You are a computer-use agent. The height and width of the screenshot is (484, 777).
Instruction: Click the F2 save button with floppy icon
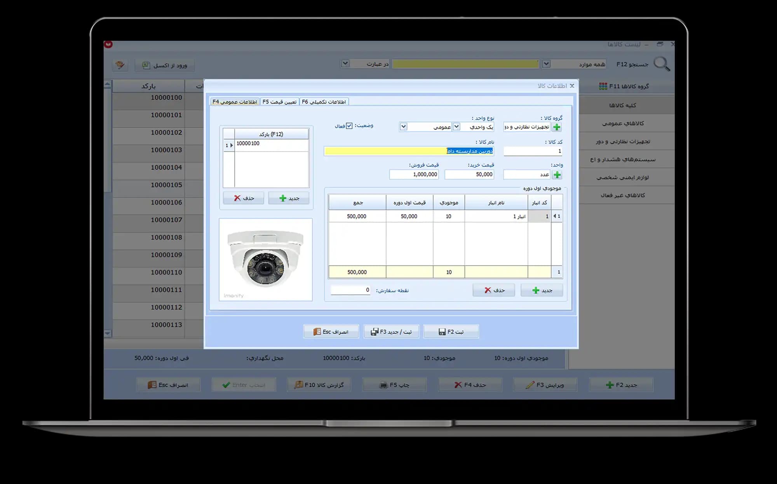pyautogui.click(x=451, y=331)
